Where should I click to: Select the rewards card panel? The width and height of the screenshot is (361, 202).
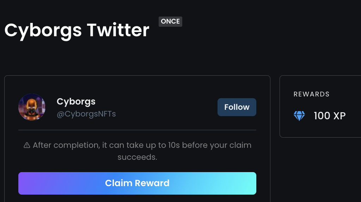(x=320, y=106)
